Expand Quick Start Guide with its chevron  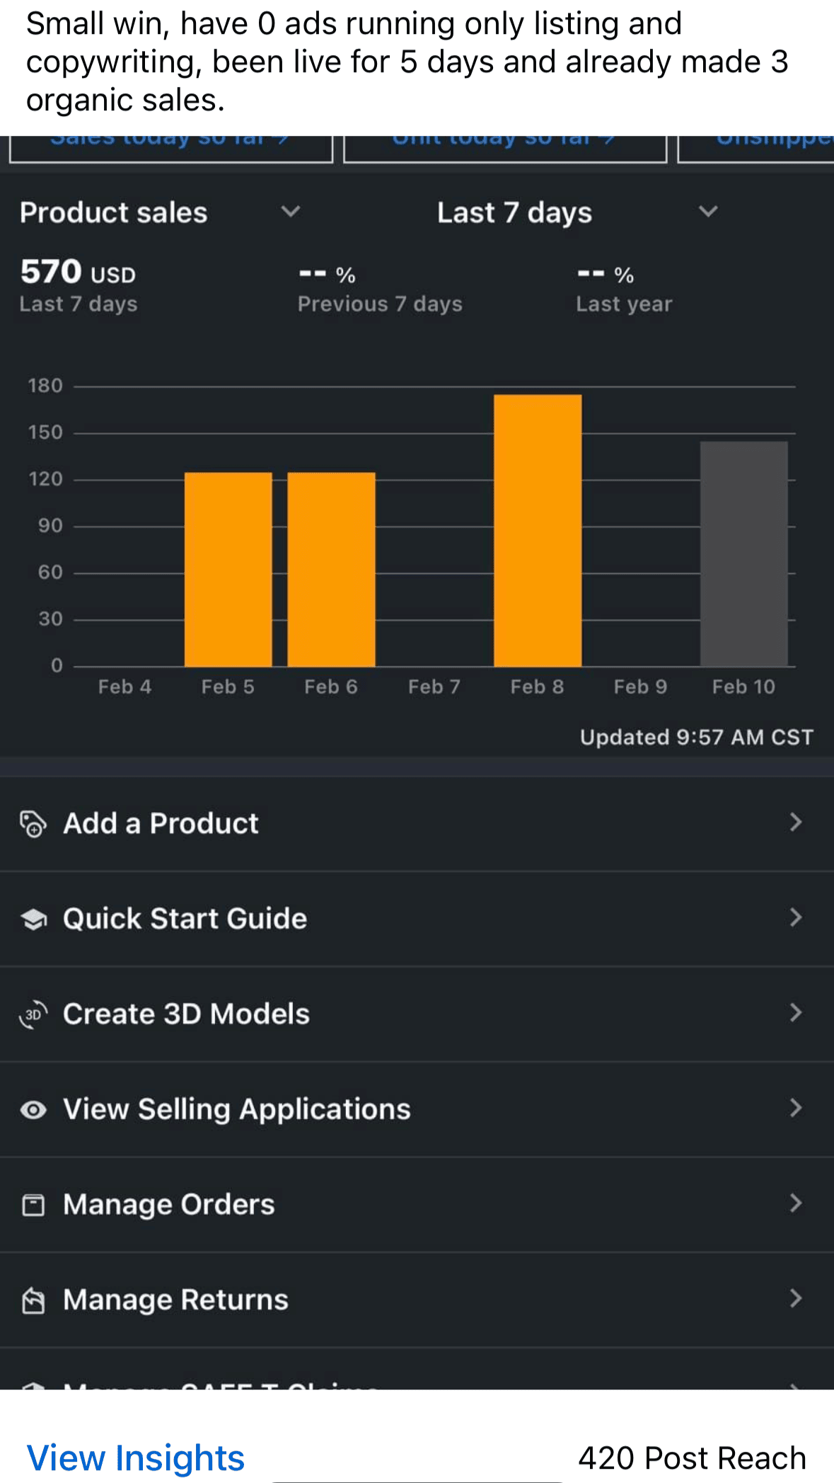796,918
